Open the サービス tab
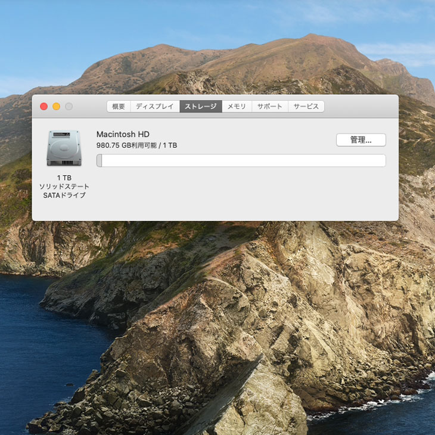The height and width of the screenshot is (435, 435). click(x=306, y=107)
